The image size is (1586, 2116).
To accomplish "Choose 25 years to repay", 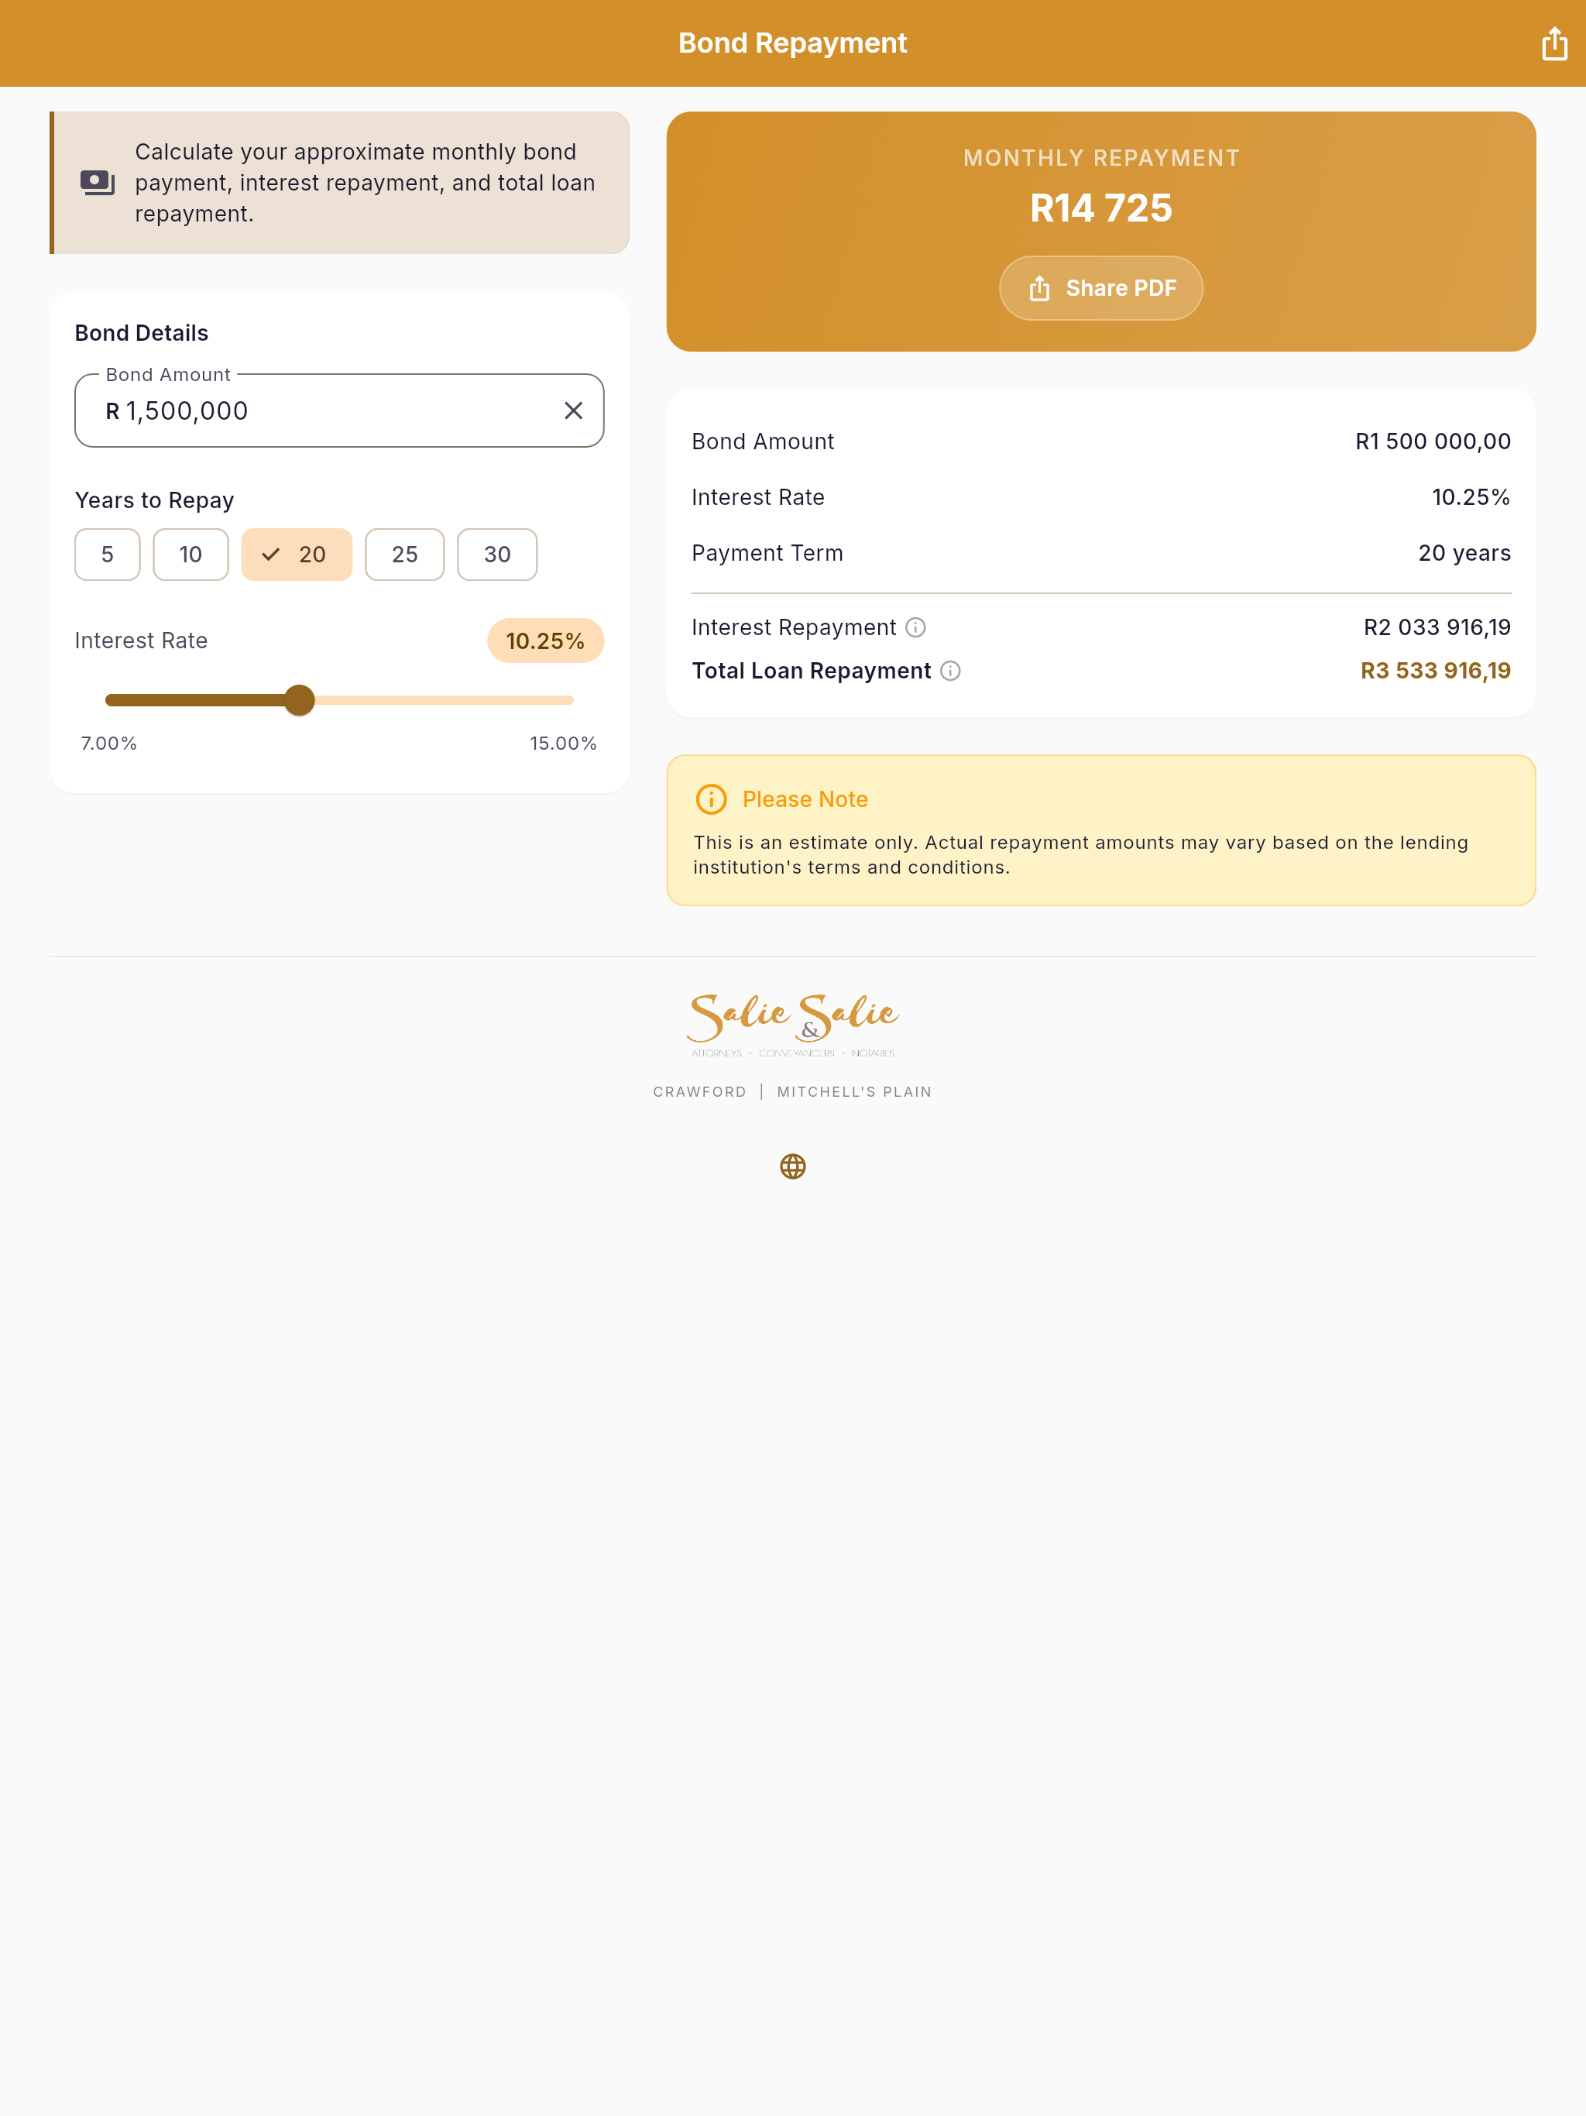I will [x=404, y=554].
